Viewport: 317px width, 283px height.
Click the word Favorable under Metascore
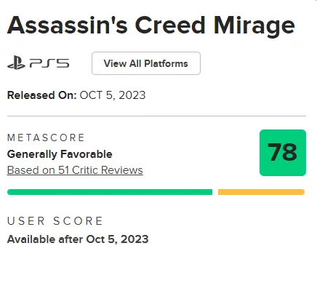pyautogui.click(x=87, y=154)
